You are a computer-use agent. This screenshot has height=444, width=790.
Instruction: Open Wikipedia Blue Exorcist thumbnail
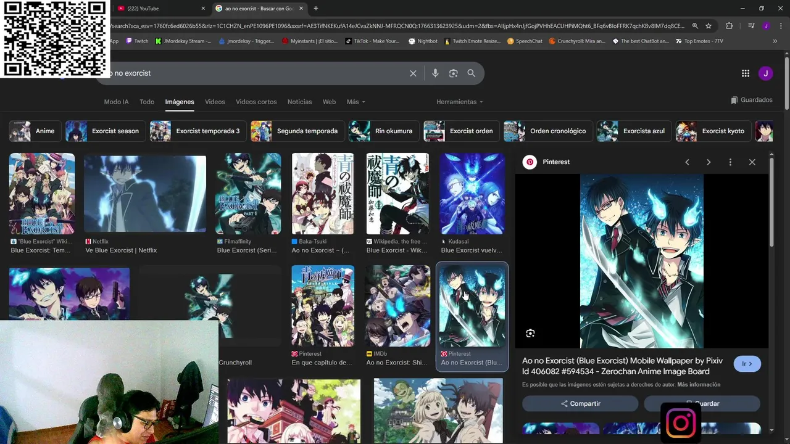pos(397,194)
